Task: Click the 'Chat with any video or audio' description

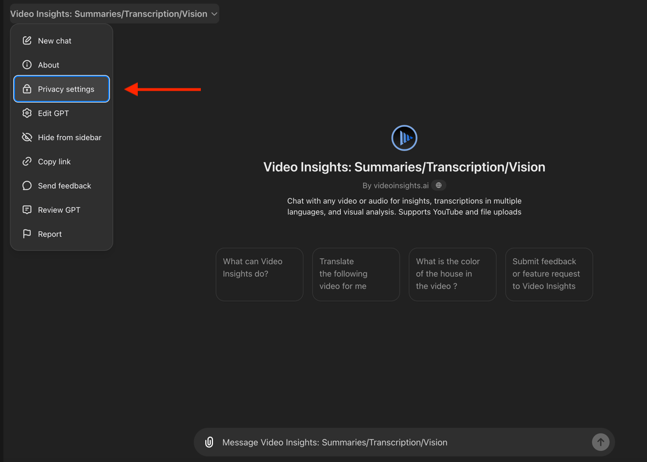Action: pos(404,206)
